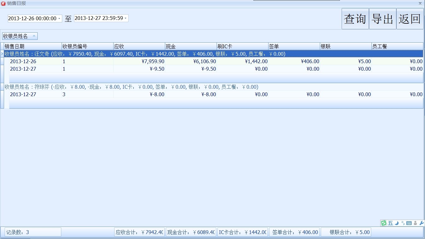Image resolution: width=425 pixels, height=239 pixels.
Task: Select 2013-12-27 cell in cashier 3 row
Action: [x=35, y=94]
